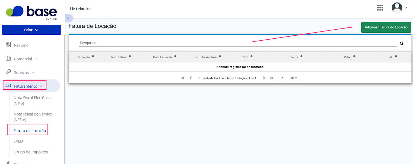This screenshot has width=413, height=164.
Task: Go to last page of results
Action: click(272, 78)
